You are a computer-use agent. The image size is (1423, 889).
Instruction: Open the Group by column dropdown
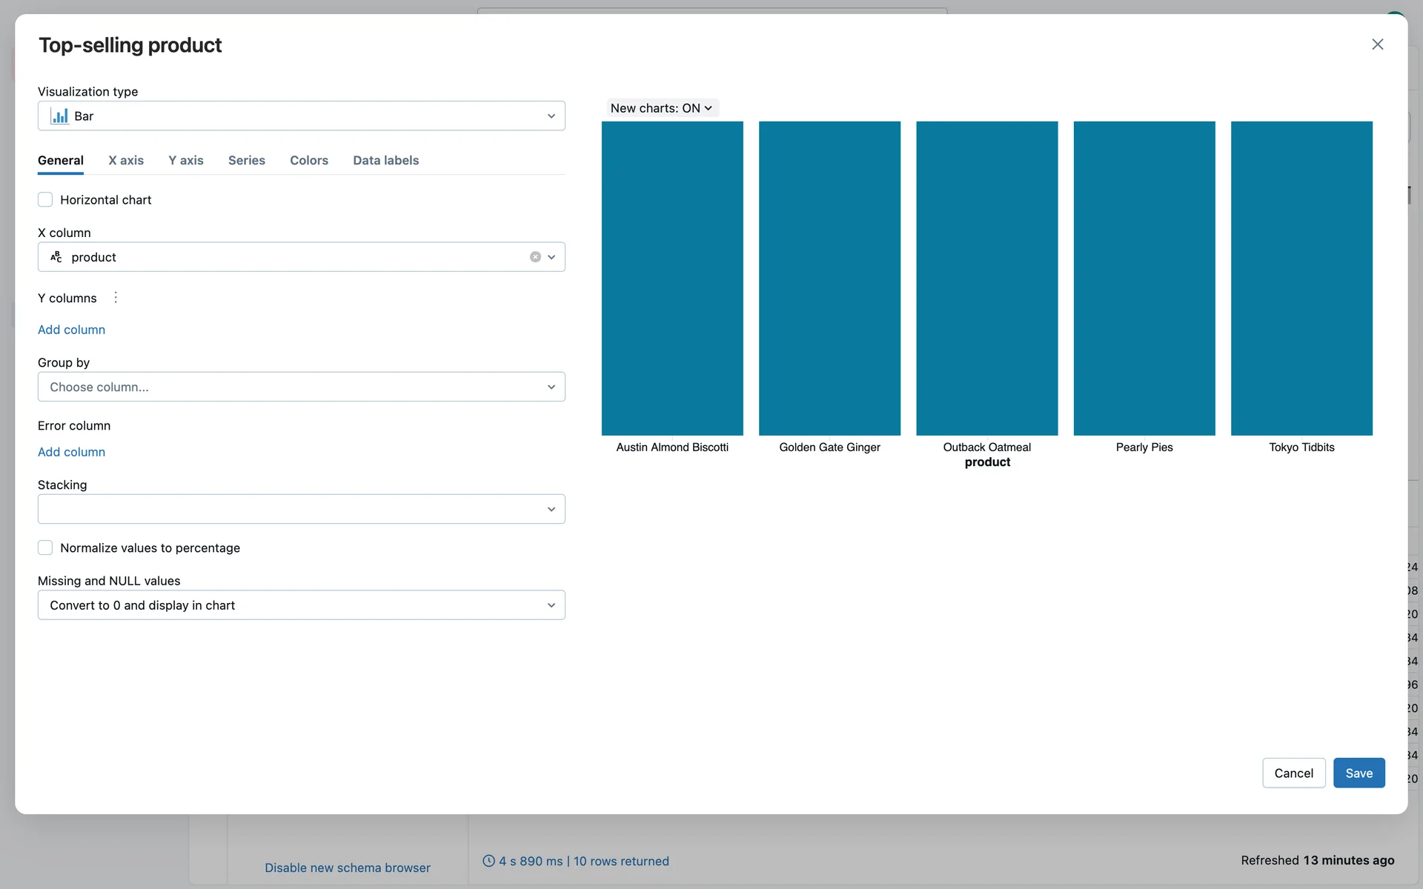[301, 387]
